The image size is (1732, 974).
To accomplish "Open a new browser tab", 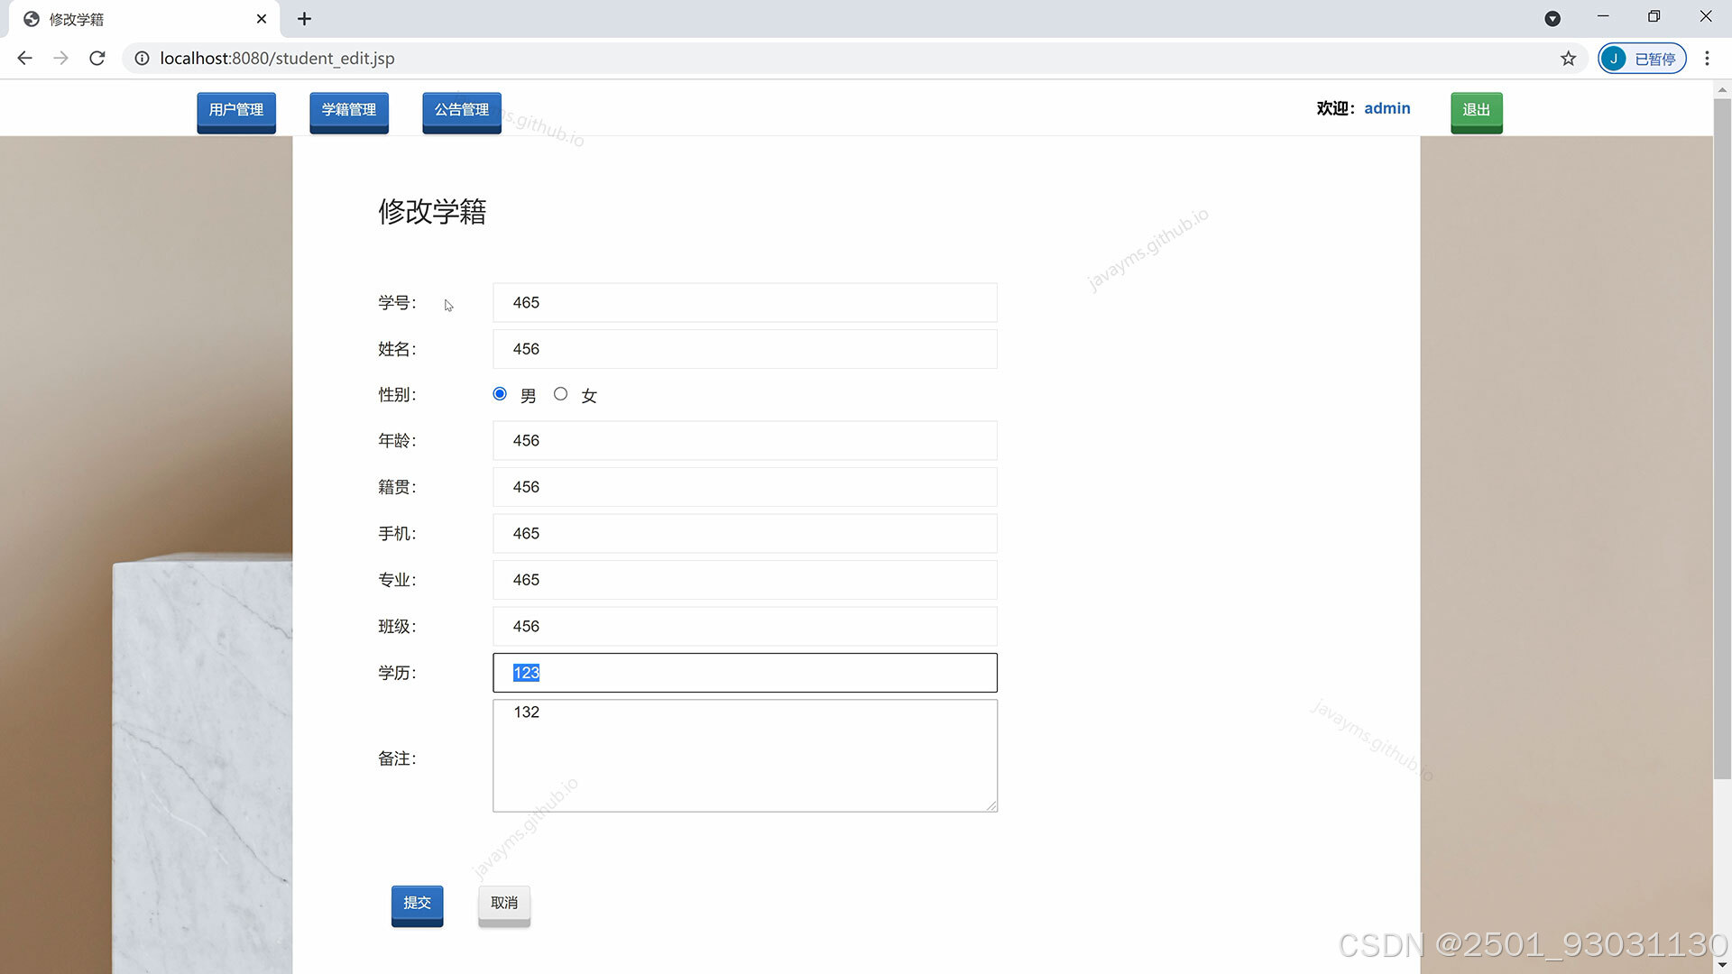I will [x=304, y=19].
